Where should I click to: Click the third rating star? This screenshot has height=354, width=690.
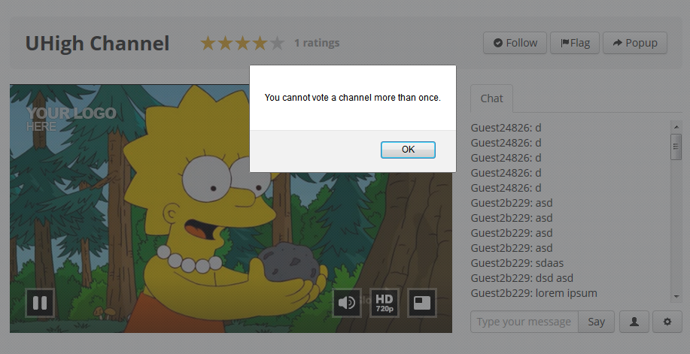pyautogui.click(x=242, y=44)
